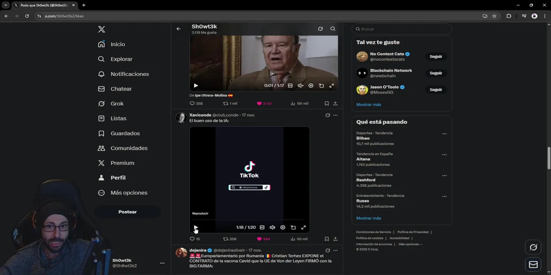This screenshot has height=275, width=551.
Task: Open options for the Russo trend
Action: tap(444, 197)
